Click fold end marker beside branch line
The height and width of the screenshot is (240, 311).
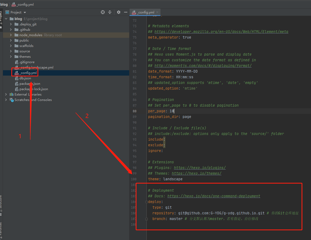pos(146,219)
